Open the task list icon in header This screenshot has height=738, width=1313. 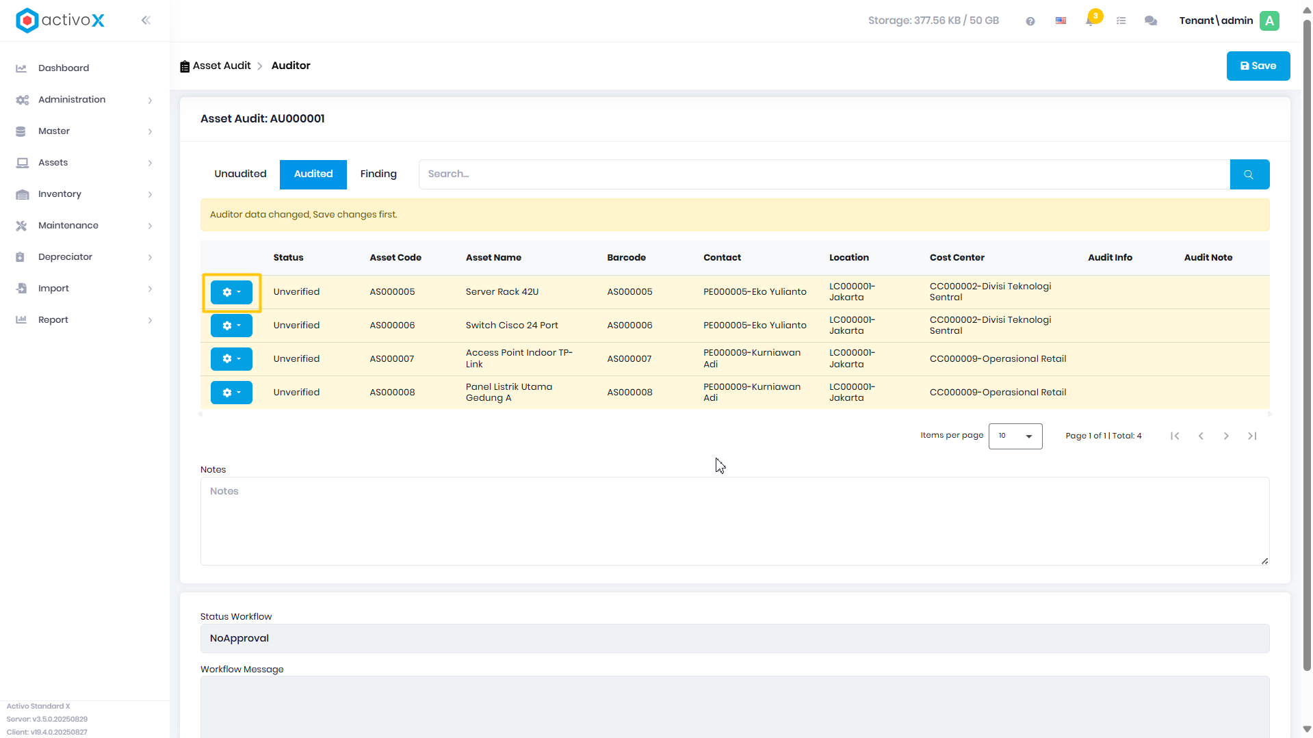(x=1121, y=21)
